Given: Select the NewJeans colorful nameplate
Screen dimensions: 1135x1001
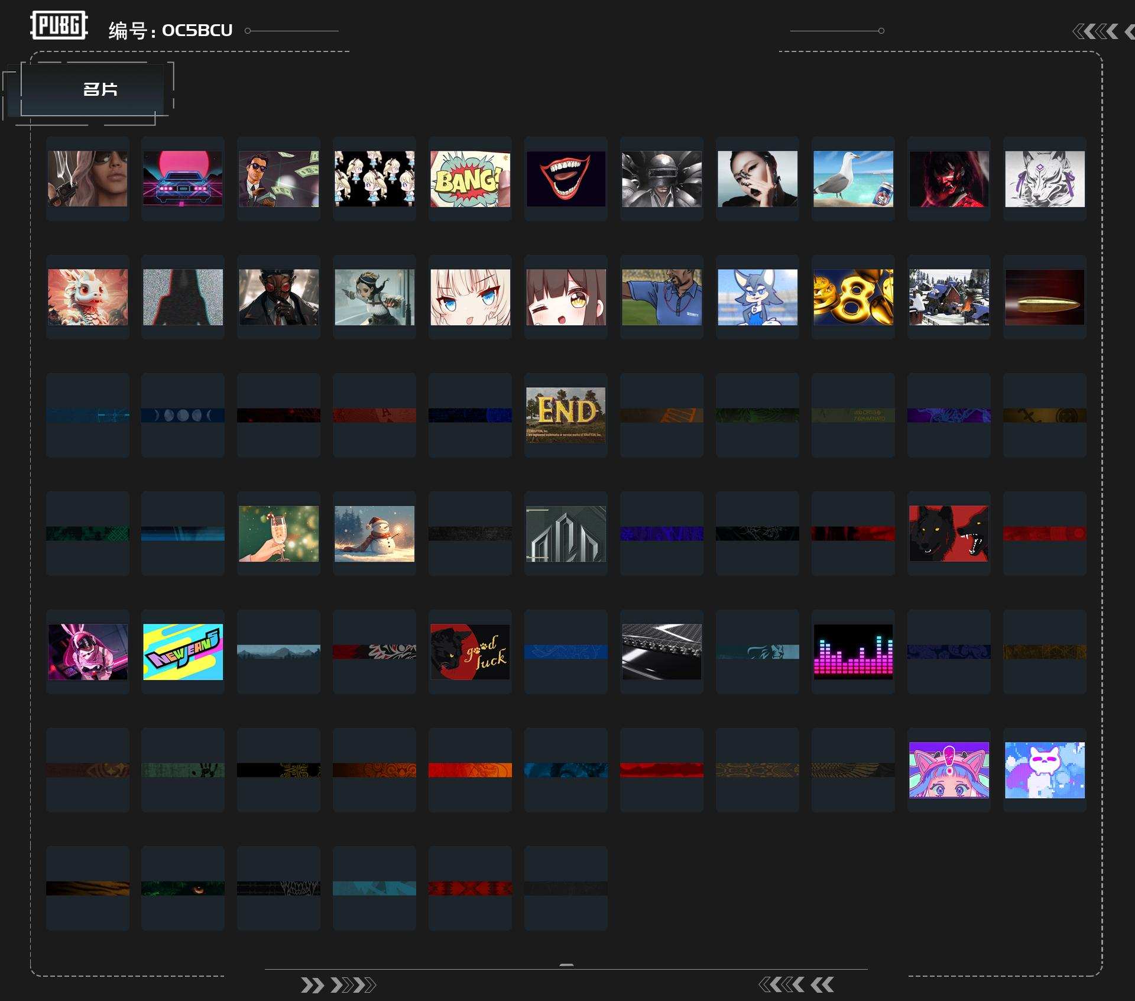Looking at the screenshot, I should pos(183,652).
